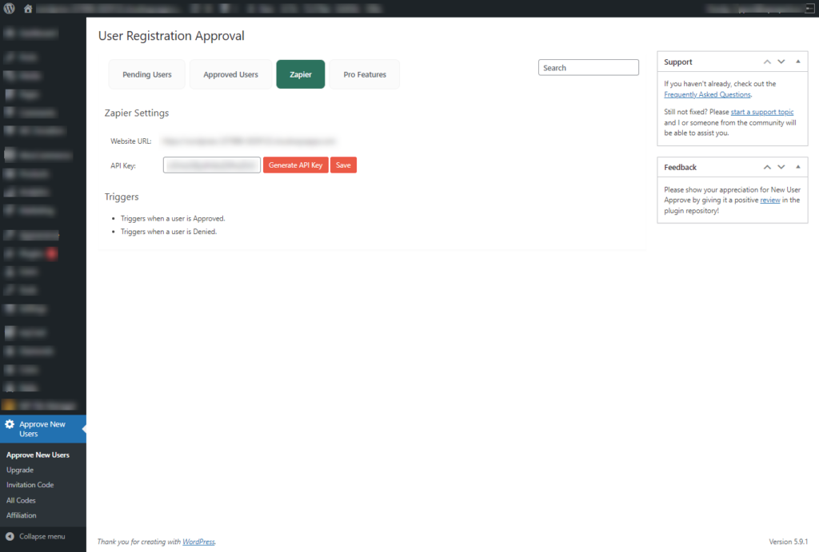Switch to the Pending Users tab

coord(147,74)
